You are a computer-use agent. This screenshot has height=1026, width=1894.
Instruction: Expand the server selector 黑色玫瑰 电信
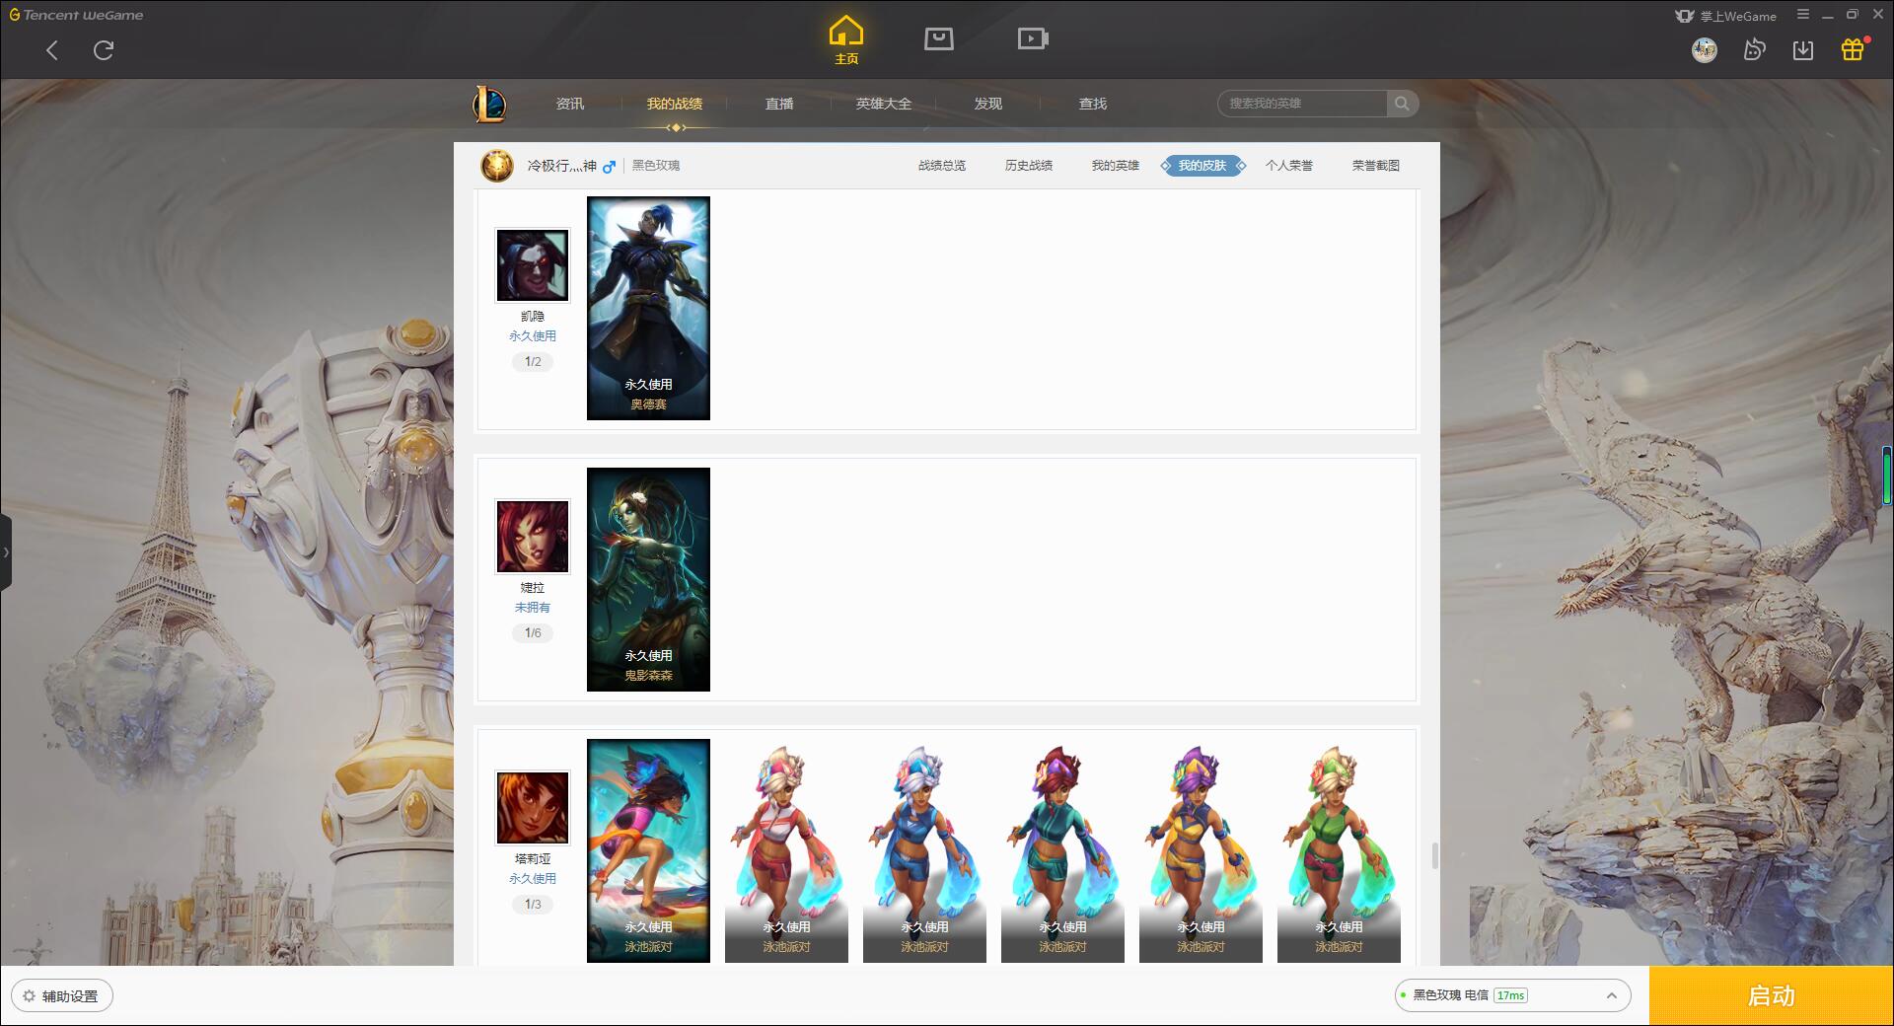coord(1511,995)
